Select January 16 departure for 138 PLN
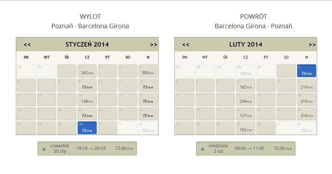This screenshot has height=174, width=332. point(87,99)
